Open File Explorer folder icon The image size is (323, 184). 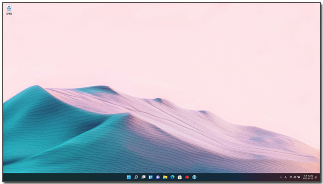coord(165,177)
